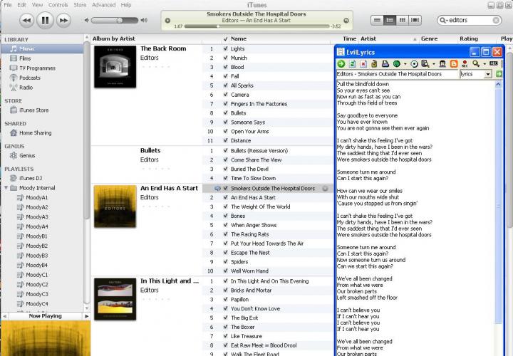Sort by Artist column header
Screen dimensions: 513x356
coord(389,38)
